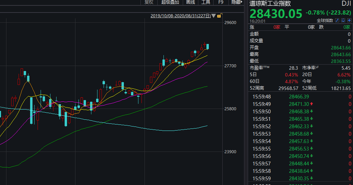Click the 52周高 value 29568.57
The height and width of the screenshot is (185, 353).
pos(288,88)
